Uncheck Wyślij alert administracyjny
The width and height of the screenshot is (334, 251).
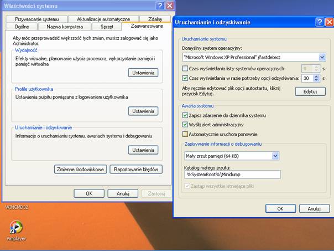185,125
